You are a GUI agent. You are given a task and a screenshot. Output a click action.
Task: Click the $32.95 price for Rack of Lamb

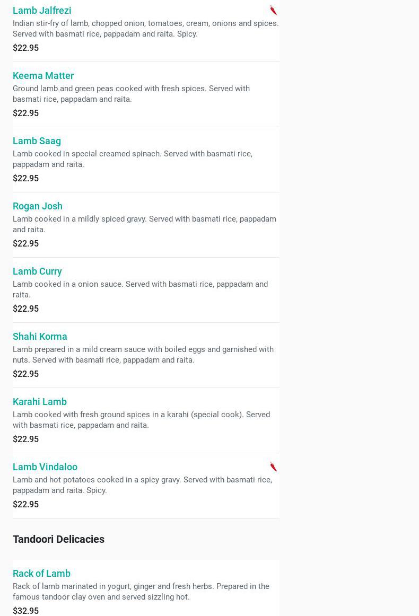[25, 611]
